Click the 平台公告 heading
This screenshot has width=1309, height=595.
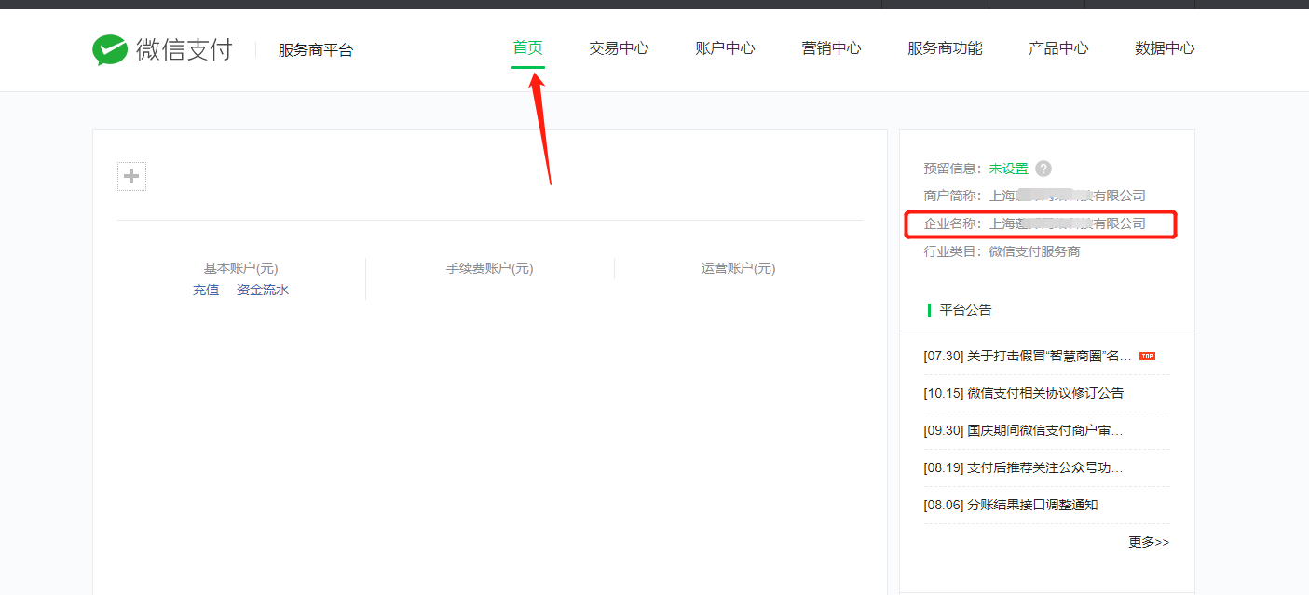click(966, 310)
